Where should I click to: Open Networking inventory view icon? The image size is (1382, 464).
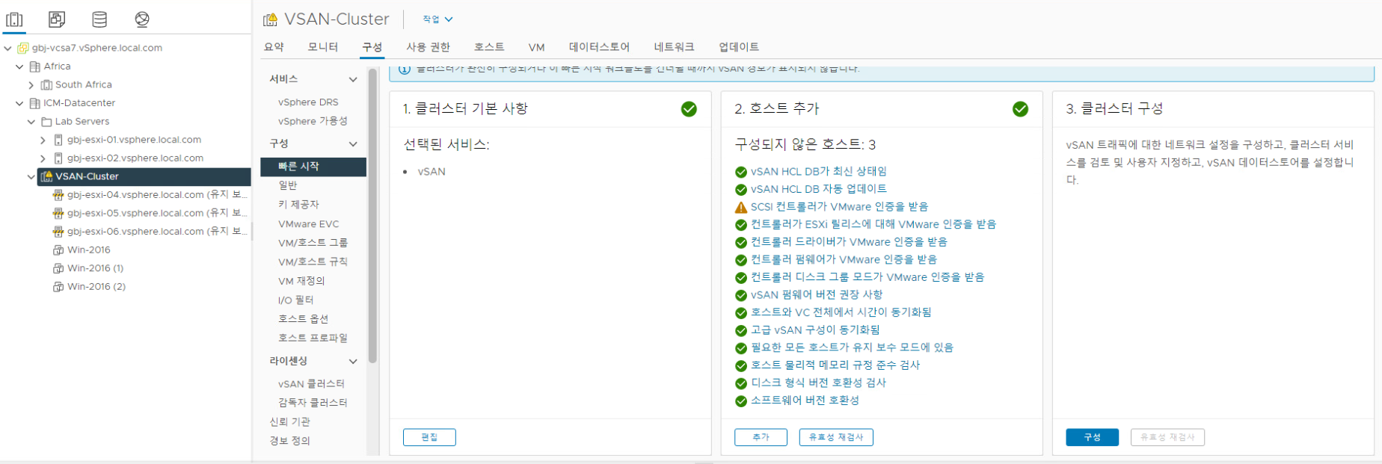click(142, 19)
